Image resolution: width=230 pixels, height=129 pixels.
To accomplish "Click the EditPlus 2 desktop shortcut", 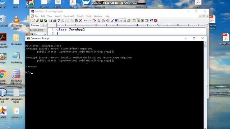I will pyautogui.click(x=30, y=4).
